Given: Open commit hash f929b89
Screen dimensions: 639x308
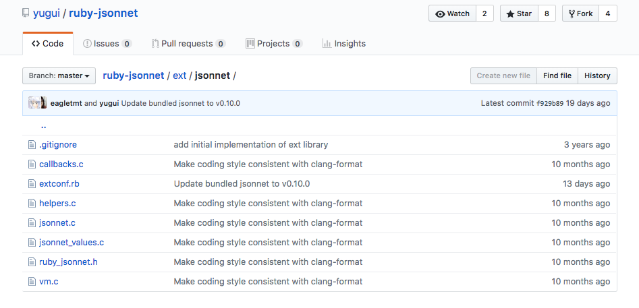Looking at the screenshot, I should coord(550,103).
